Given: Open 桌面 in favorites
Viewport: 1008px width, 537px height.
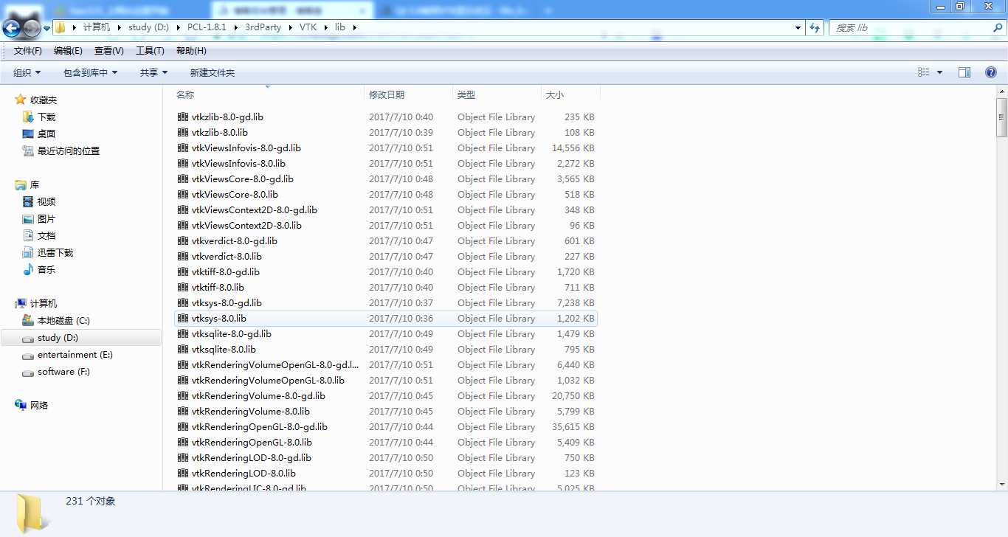Looking at the screenshot, I should tap(46, 134).
